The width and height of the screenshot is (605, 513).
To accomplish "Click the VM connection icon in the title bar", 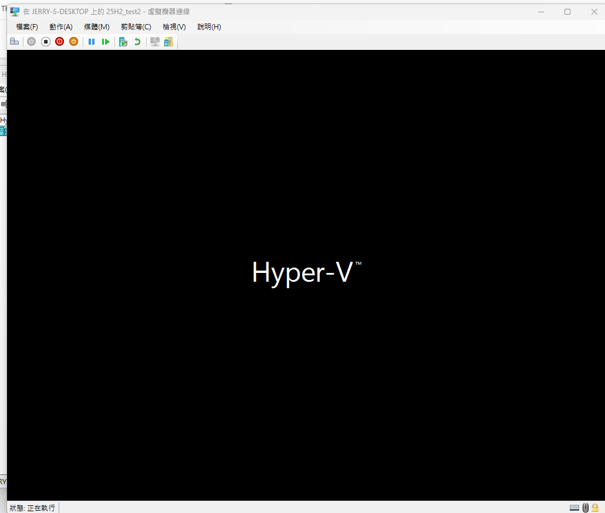I will [x=15, y=12].
